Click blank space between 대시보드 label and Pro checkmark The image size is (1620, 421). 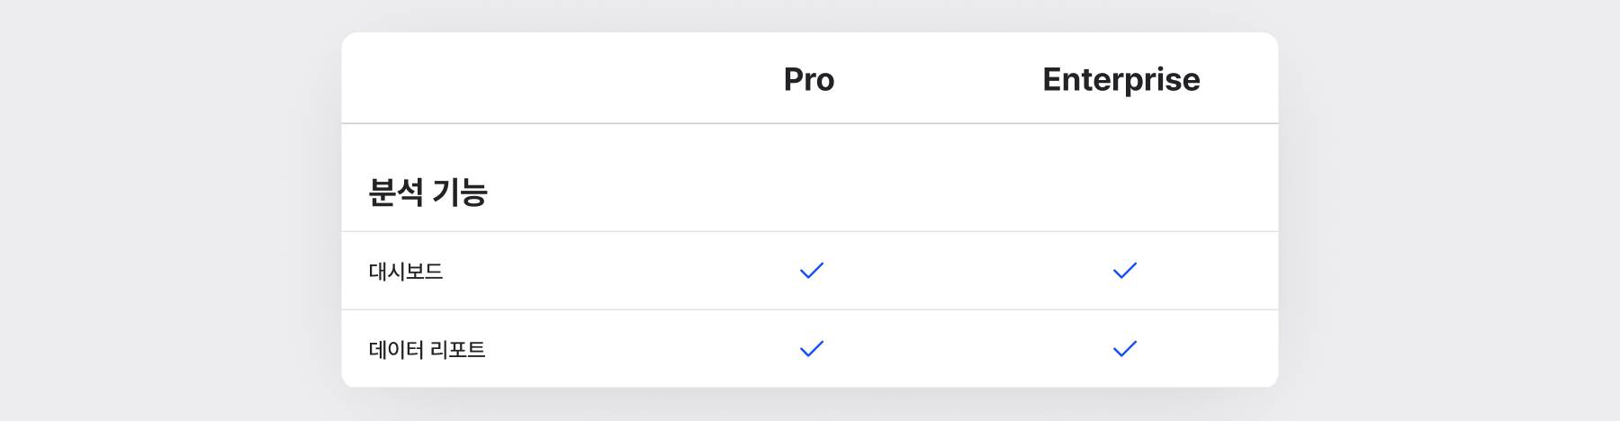621,271
